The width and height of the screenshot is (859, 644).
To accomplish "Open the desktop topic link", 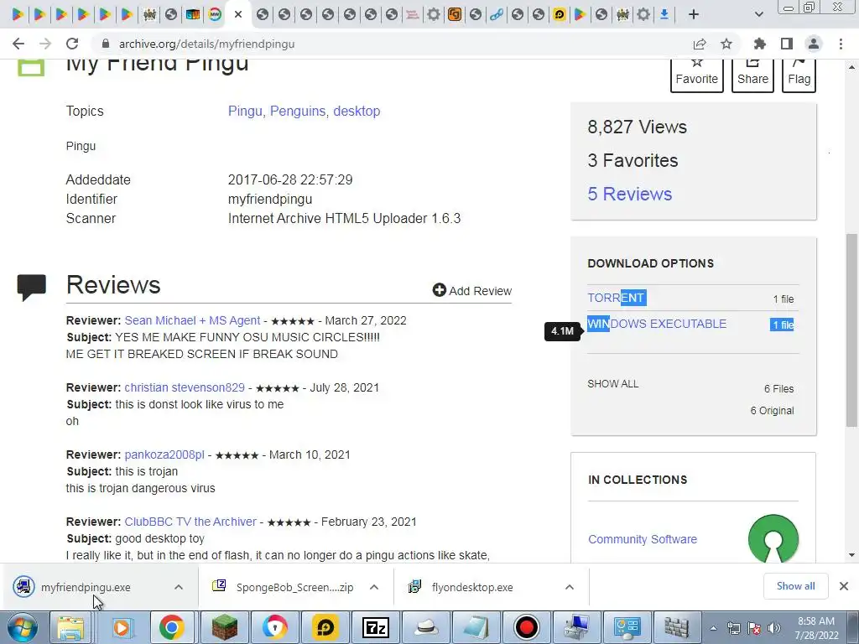I will point(357,112).
